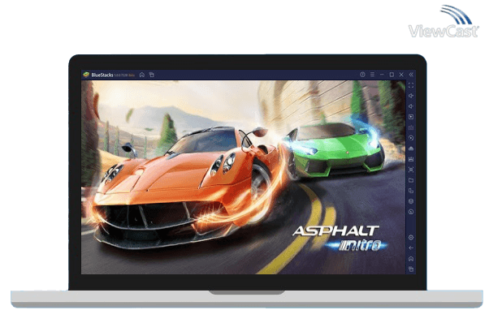The width and height of the screenshot is (489, 336).
Task: Toggle full screen mode in the sidebar
Action: pos(411,85)
